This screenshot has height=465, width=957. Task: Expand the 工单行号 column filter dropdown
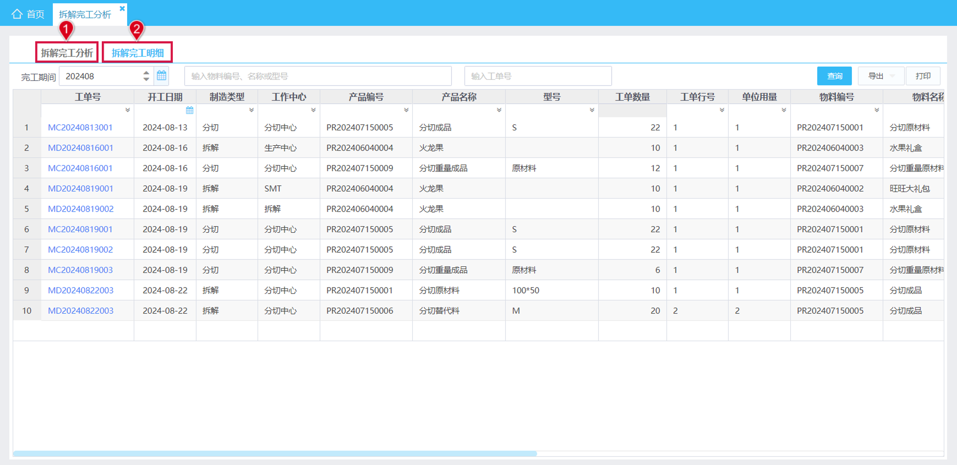click(722, 110)
